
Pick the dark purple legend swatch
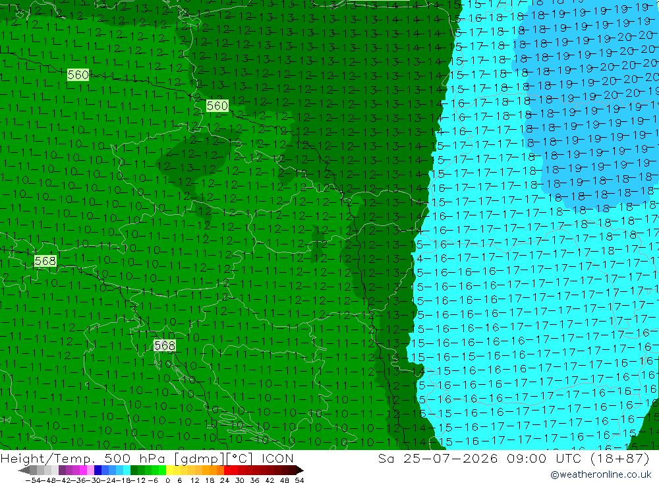(62, 470)
